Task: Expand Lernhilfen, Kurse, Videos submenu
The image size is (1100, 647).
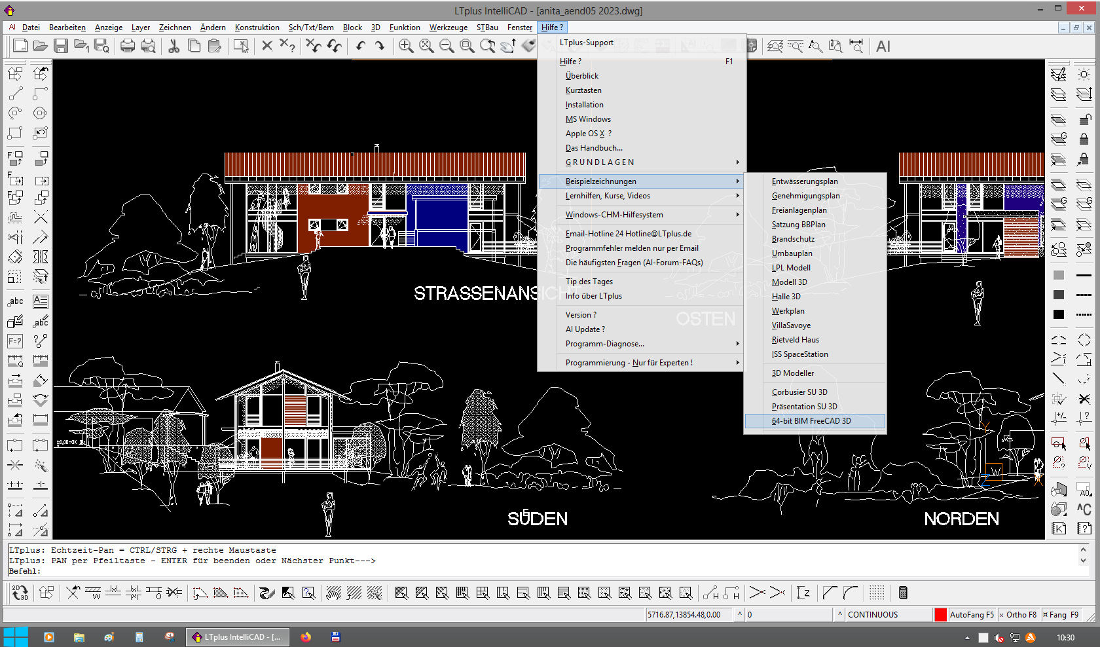Action: click(x=641, y=196)
